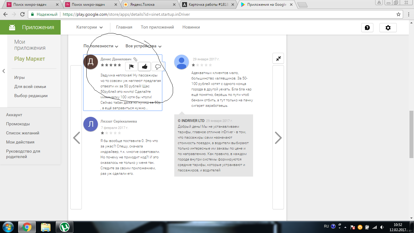Flag Денис Данилович's review as spam
The width and height of the screenshot is (414, 233).
point(132,66)
